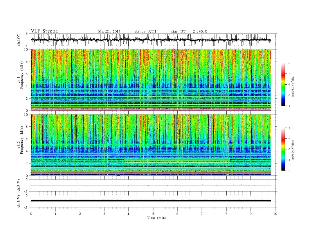Click the ch.2 spectrogram plot
Viewport: 310px width, 240px height.
point(151,145)
